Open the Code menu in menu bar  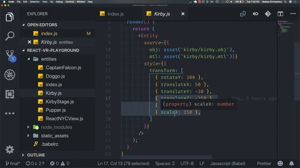[11, 2]
